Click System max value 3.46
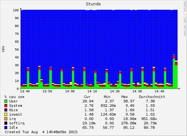The height and width of the screenshot is (136, 187). [x=130, y=106]
